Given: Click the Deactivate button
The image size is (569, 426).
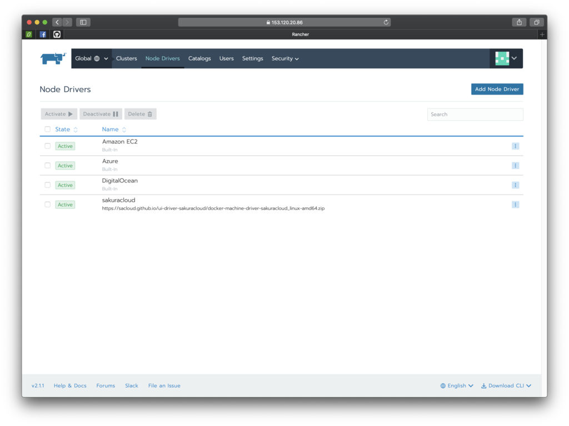Looking at the screenshot, I should click(x=101, y=114).
